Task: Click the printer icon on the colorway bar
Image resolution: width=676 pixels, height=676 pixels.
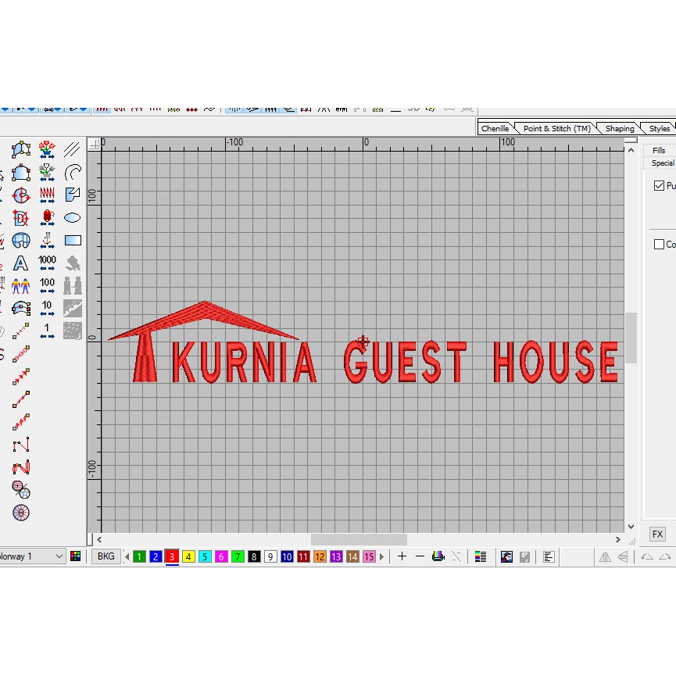Action: (x=438, y=556)
